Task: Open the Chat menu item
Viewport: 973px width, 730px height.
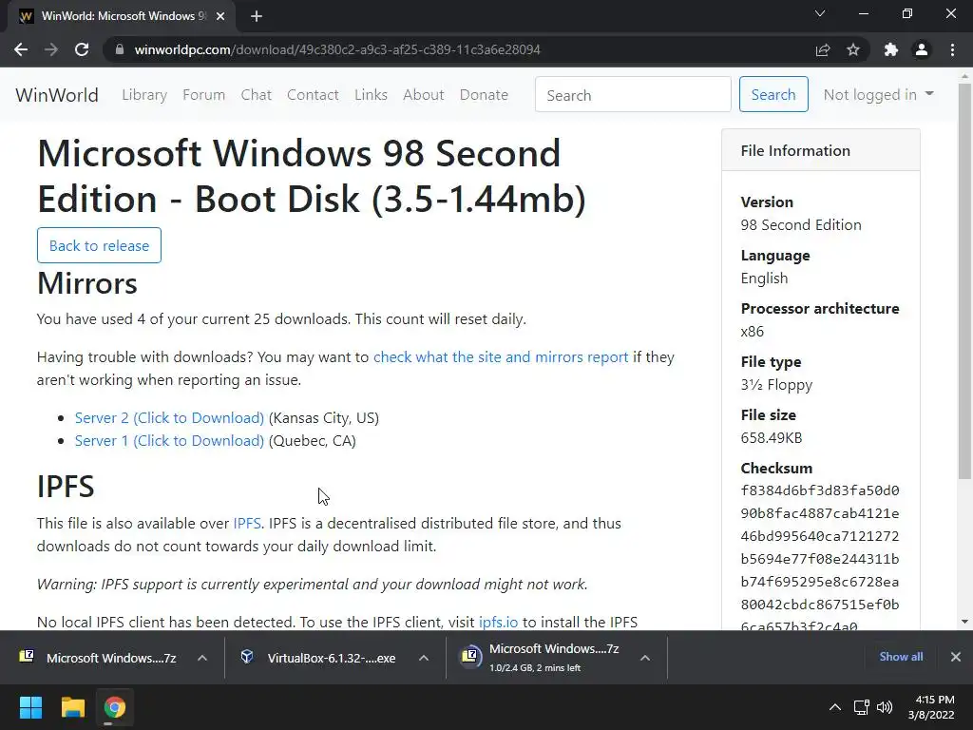Action: coord(257,94)
